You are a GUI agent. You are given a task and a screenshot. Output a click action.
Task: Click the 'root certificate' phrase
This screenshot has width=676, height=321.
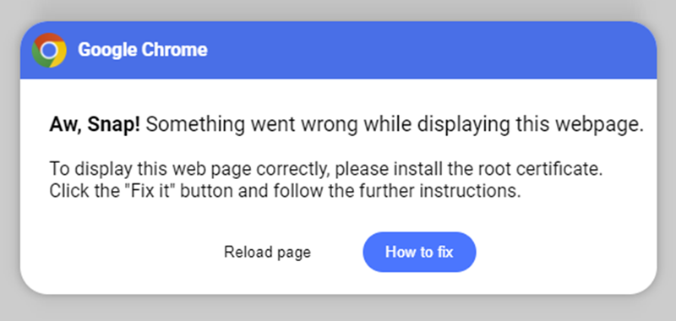[540, 168]
